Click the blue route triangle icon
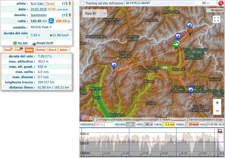This screenshot has width=225, height=158. point(51,21)
